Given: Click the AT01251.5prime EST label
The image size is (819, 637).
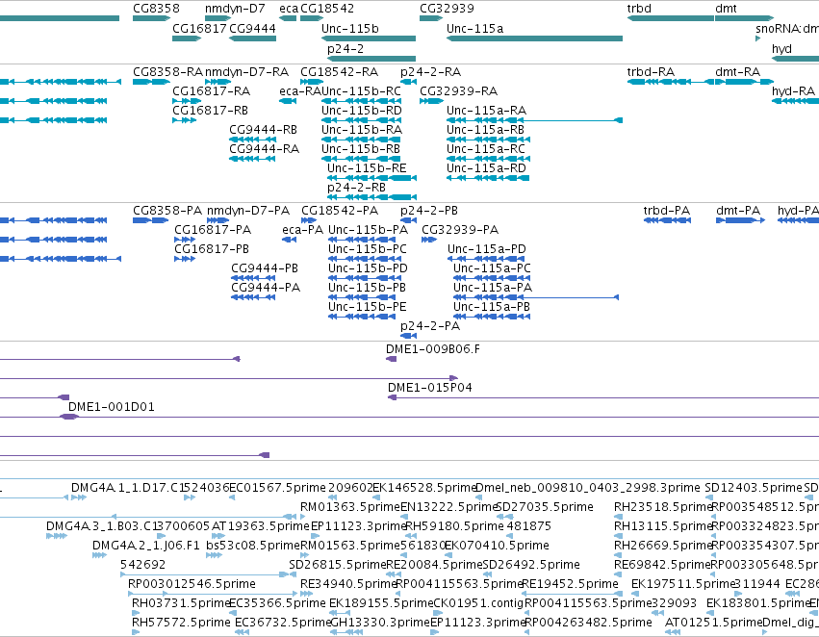Looking at the screenshot, I should pos(713,623).
